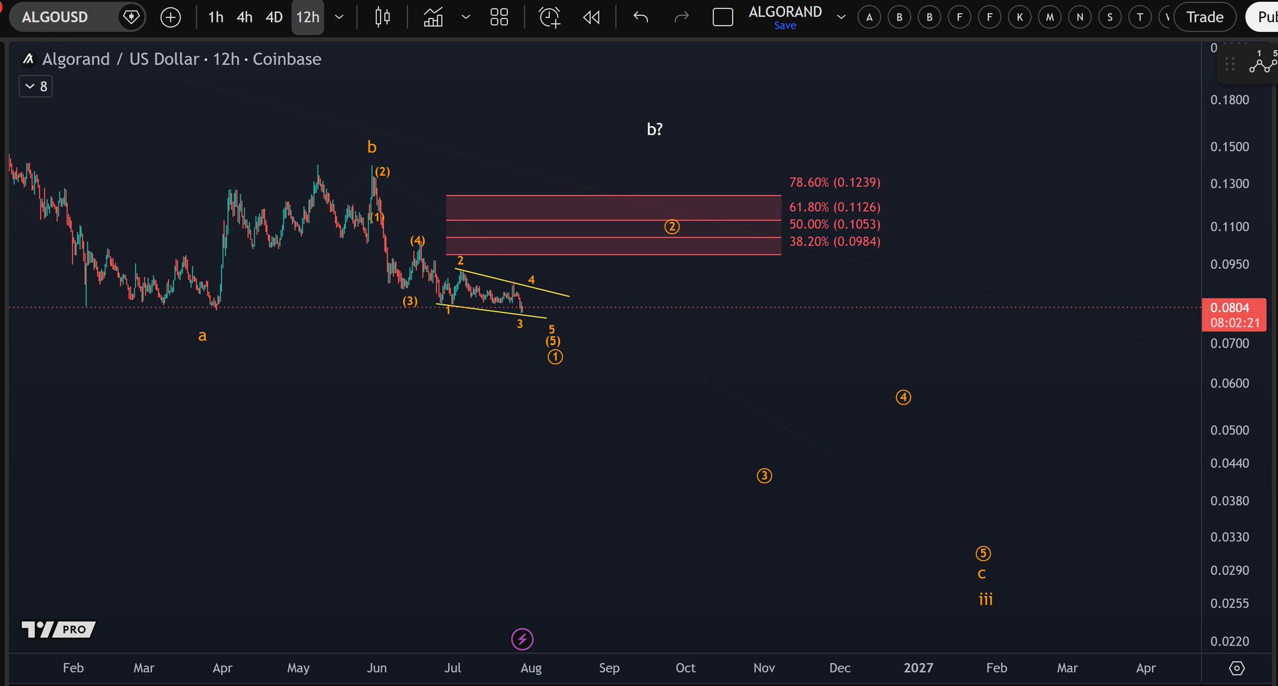Expand the timeframe interval dropdown

pyautogui.click(x=339, y=17)
